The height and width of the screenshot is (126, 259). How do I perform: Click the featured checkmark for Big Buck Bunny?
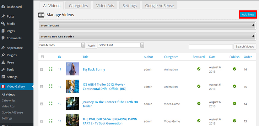pyautogui.click(x=199, y=69)
